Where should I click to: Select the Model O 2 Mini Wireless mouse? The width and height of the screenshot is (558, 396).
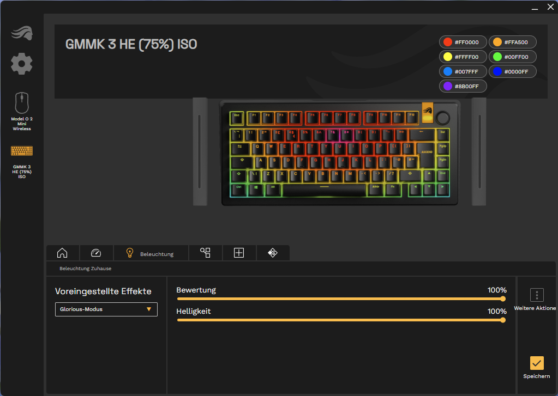point(22,111)
